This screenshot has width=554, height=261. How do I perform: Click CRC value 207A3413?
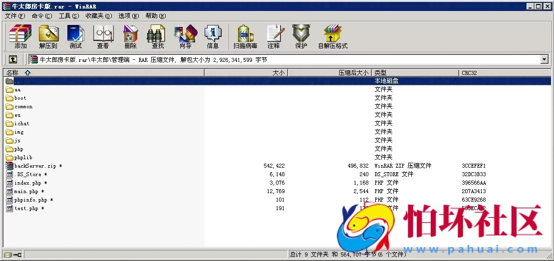(474, 192)
